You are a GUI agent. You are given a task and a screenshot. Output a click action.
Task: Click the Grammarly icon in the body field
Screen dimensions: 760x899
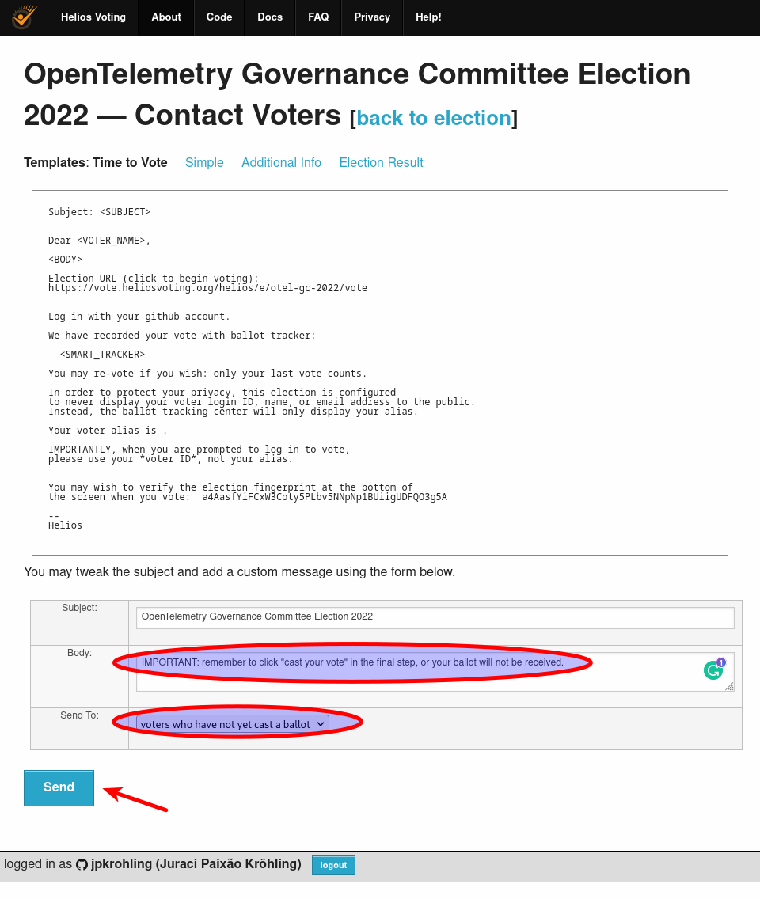click(712, 670)
